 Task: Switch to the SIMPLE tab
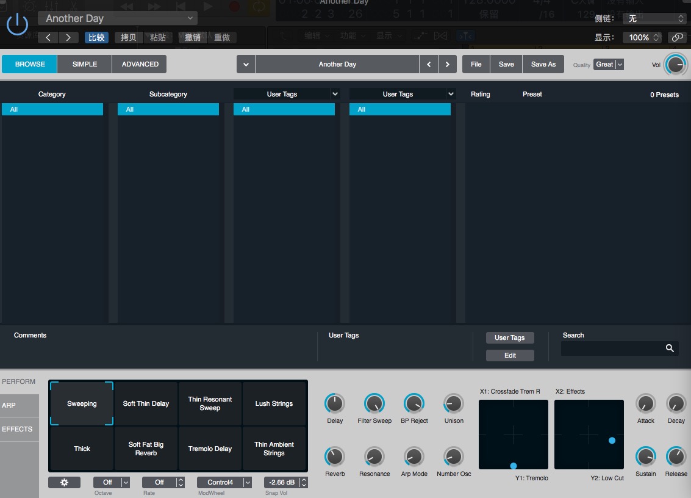click(x=85, y=64)
